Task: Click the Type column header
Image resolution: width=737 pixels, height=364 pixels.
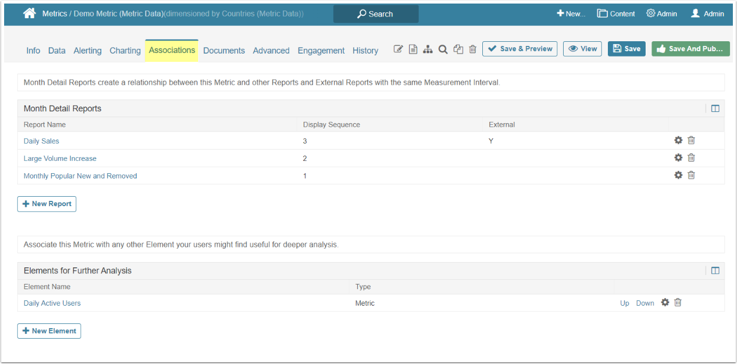Action: point(363,287)
